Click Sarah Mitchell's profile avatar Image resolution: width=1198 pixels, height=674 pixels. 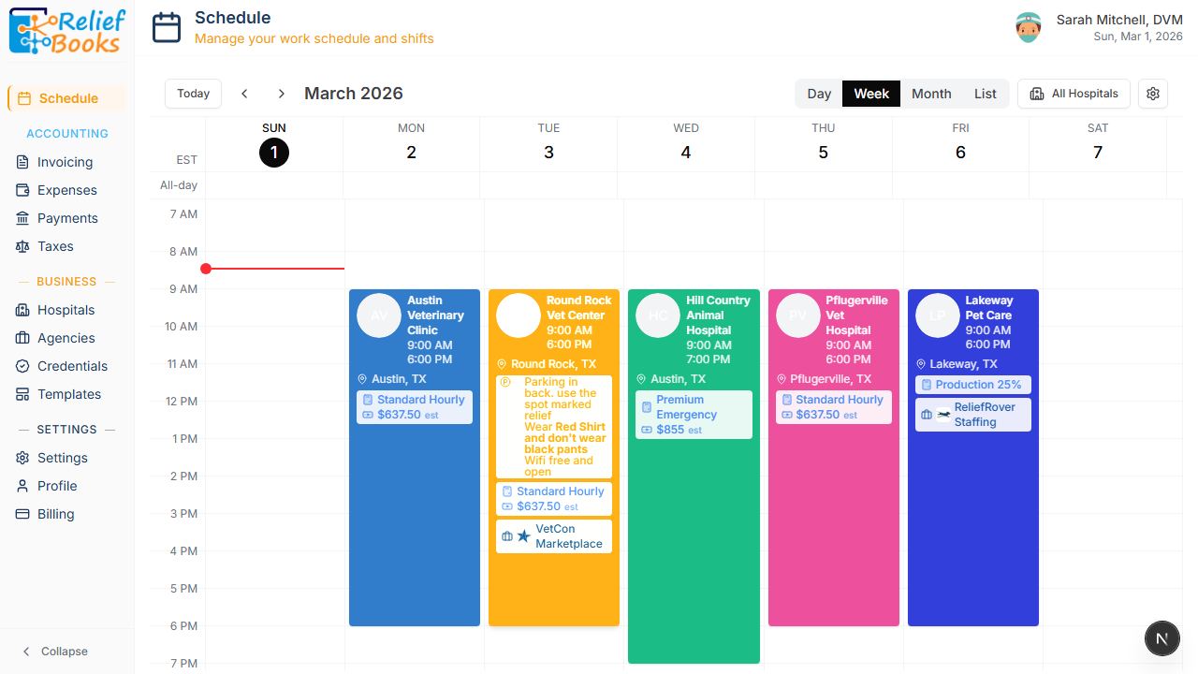1029,28
